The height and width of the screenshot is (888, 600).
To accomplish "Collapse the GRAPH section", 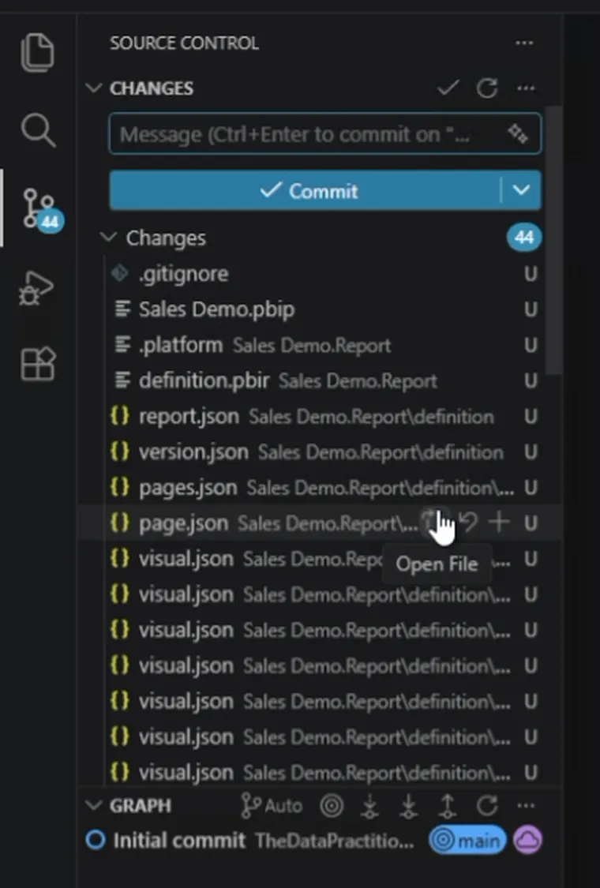I will click(x=93, y=805).
